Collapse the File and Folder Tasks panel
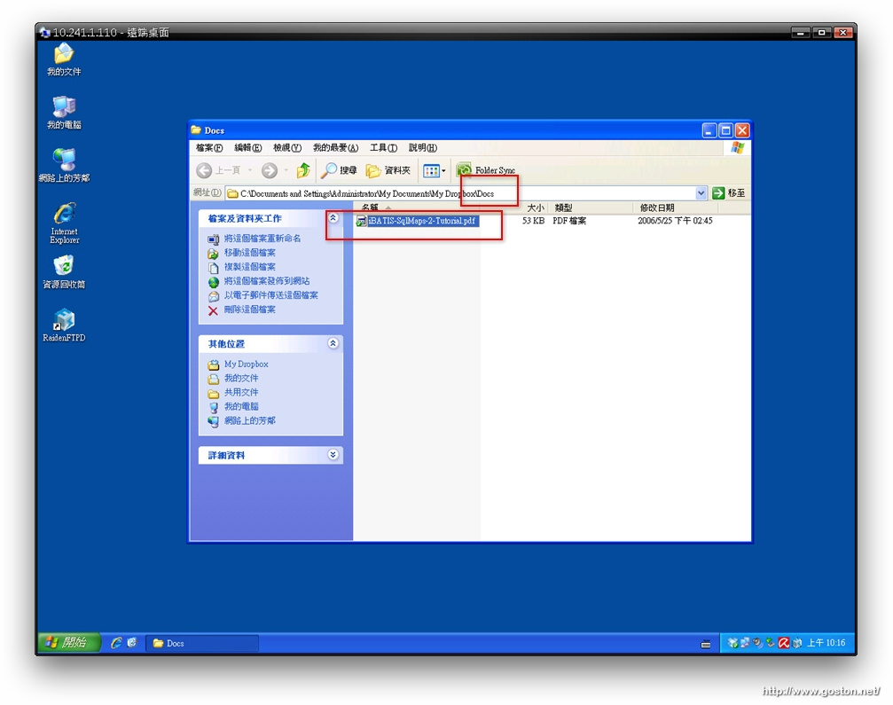This screenshot has width=893, height=705. click(x=333, y=218)
